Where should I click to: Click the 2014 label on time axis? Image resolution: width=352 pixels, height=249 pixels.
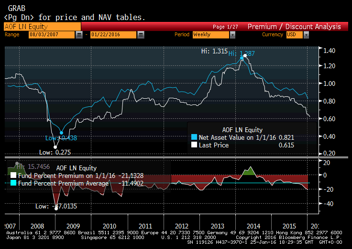[x=253, y=226]
